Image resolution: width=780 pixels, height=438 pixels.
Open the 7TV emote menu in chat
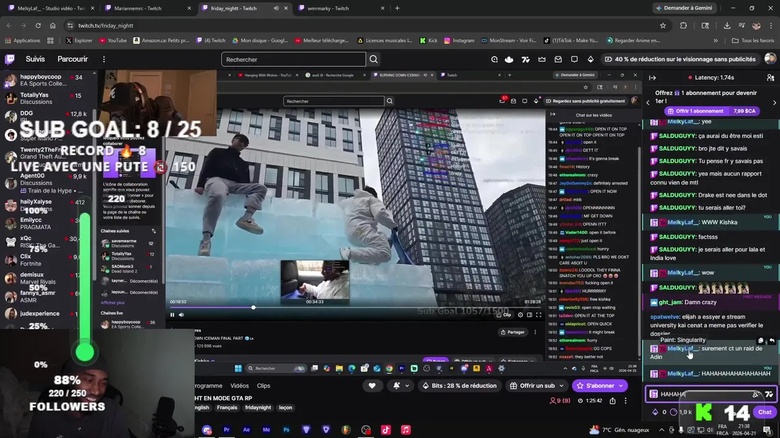point(769,394)
